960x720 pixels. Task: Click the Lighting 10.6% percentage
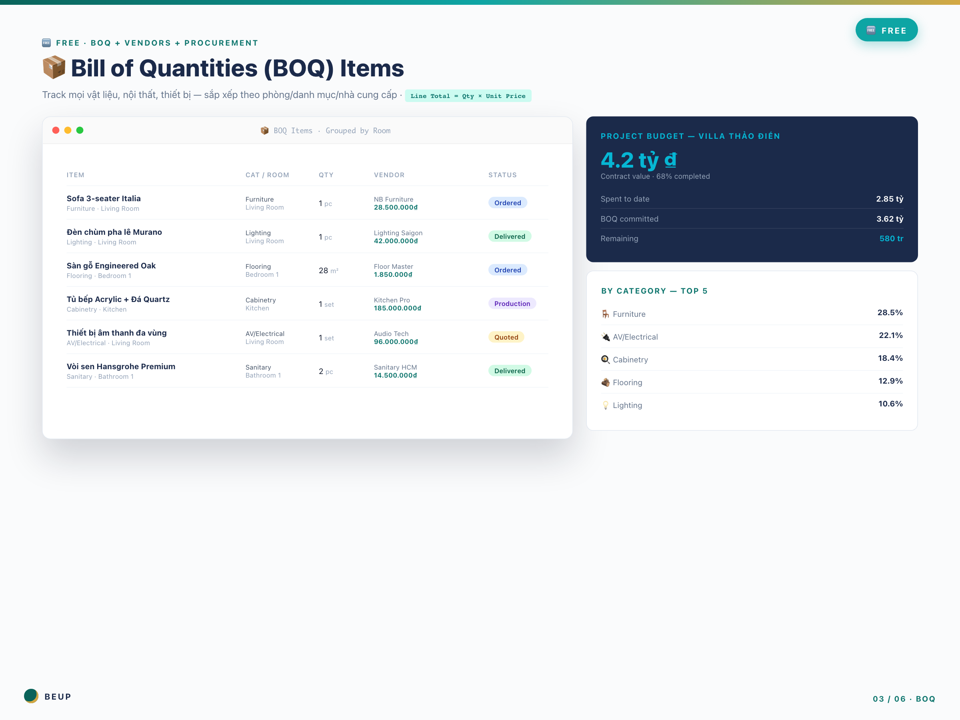(x=890, y=404)
